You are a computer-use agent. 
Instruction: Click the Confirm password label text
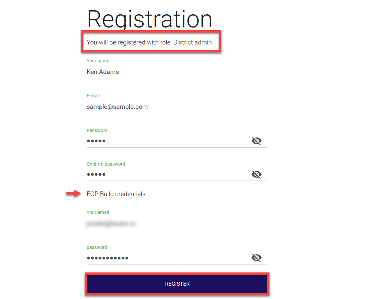tap(106, 164)
